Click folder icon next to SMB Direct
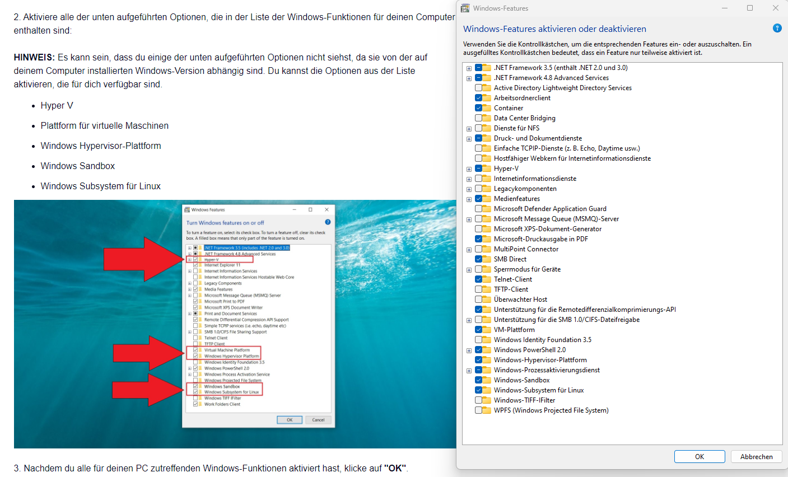788x477 pixels. coord(487,259)
